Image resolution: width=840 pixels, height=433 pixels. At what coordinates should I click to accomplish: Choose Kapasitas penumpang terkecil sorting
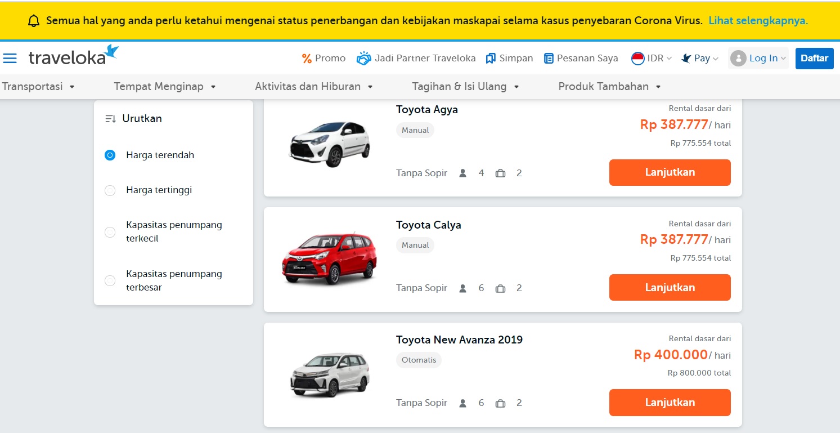click(110, 232)
